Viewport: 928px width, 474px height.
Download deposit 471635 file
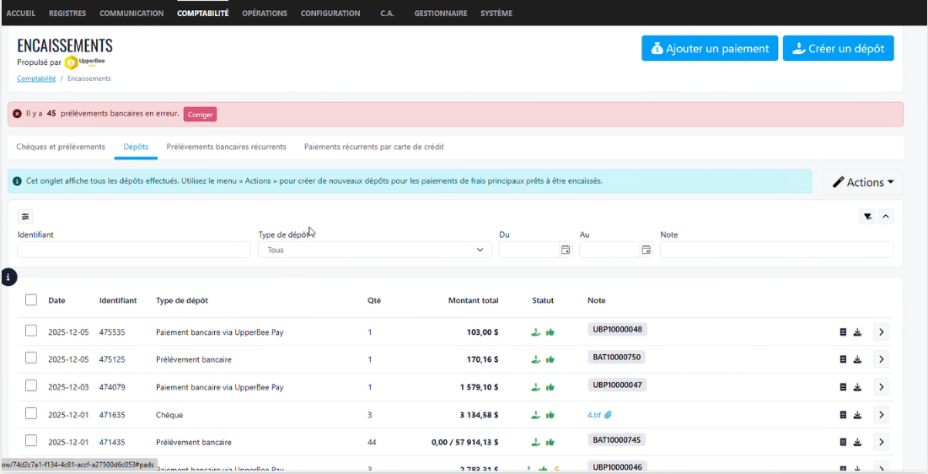click(857, 415)
